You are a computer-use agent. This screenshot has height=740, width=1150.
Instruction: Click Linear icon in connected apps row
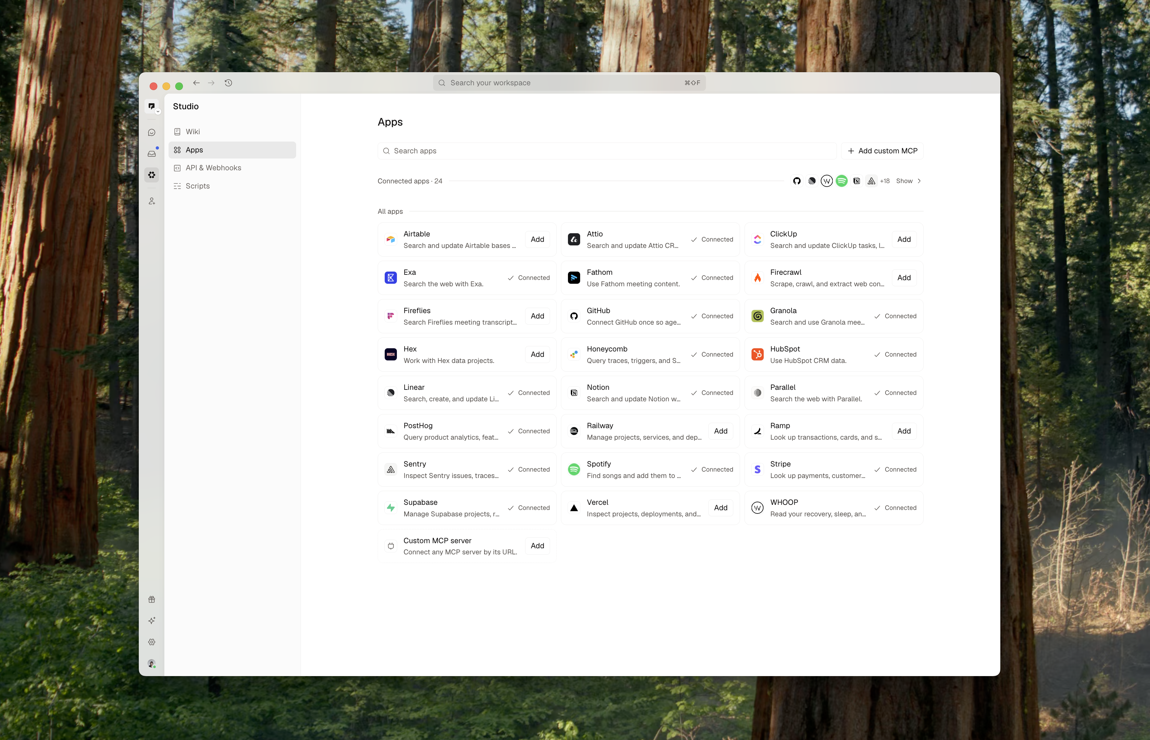(812, 181)
